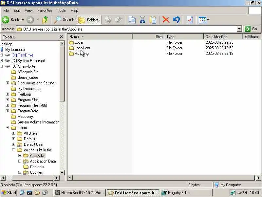262x197 pixels.
Task: Click the blue Undo arrow icon
Action: [x=177, y=20]
